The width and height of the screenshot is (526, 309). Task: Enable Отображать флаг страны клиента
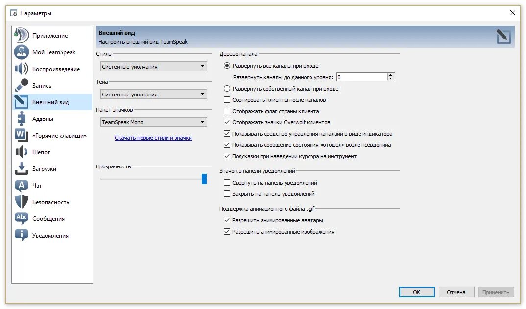coord(227,111)
